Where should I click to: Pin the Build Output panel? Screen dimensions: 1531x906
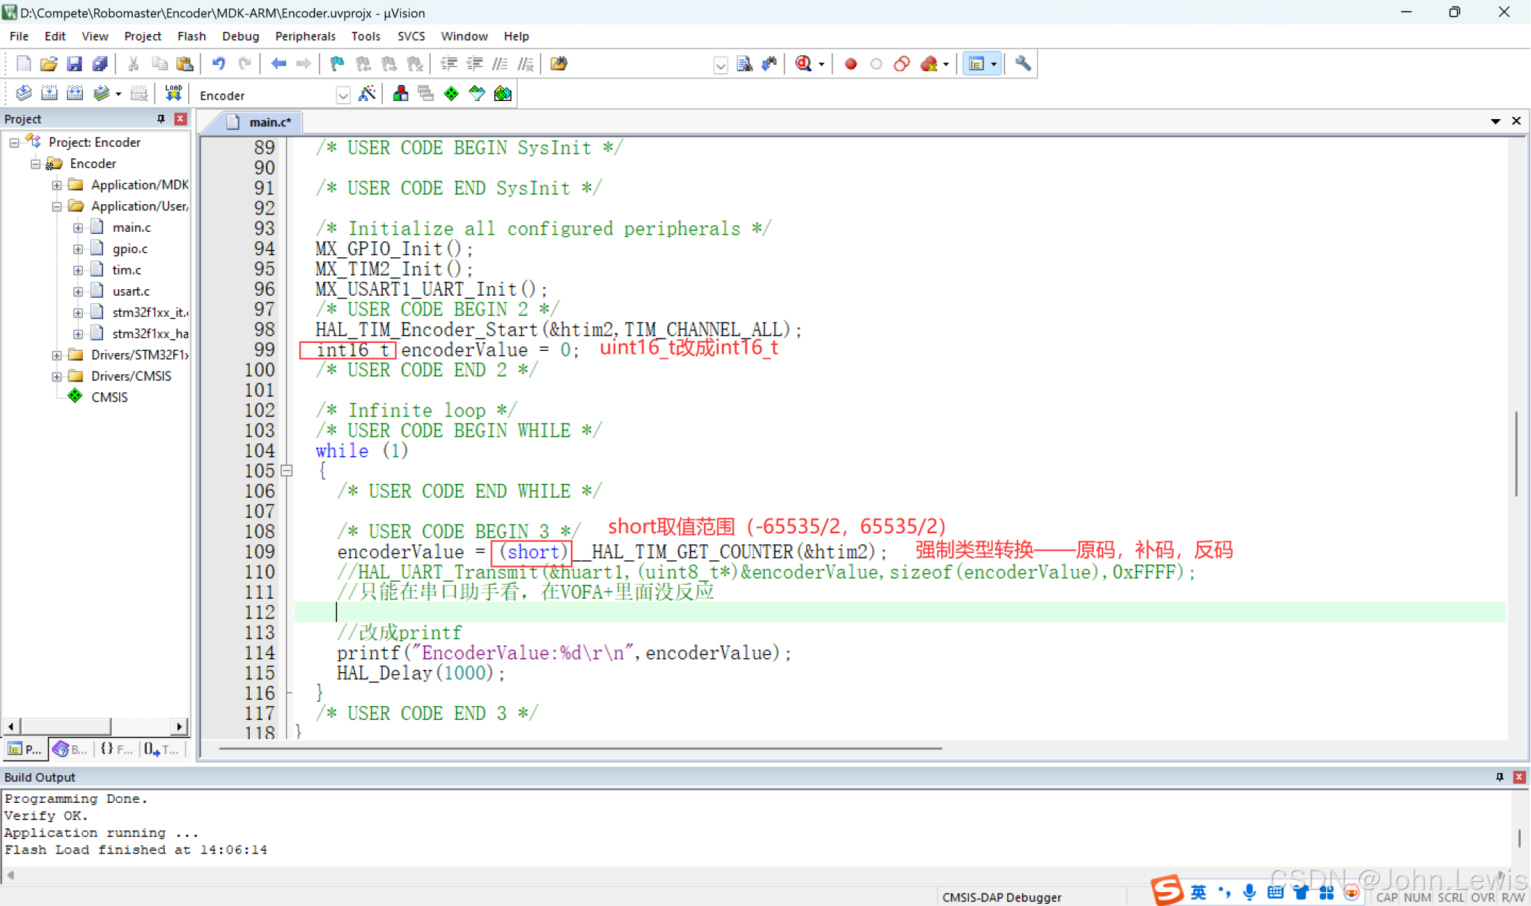1500,777
